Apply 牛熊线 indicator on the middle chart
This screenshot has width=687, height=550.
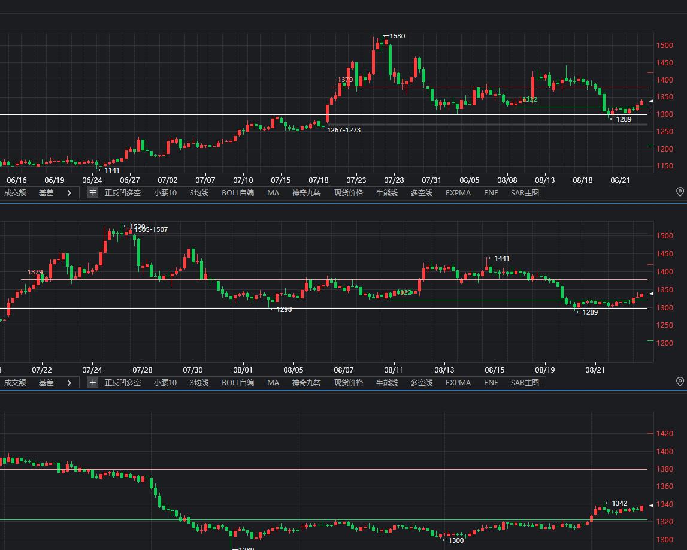387,383
